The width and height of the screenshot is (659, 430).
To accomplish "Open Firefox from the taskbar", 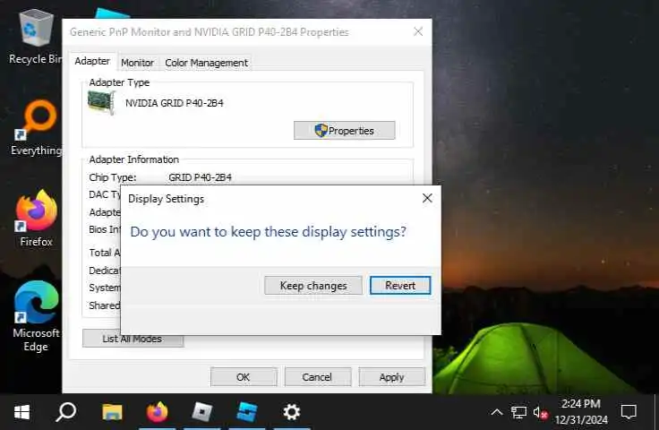I will [x=157, y=412].
